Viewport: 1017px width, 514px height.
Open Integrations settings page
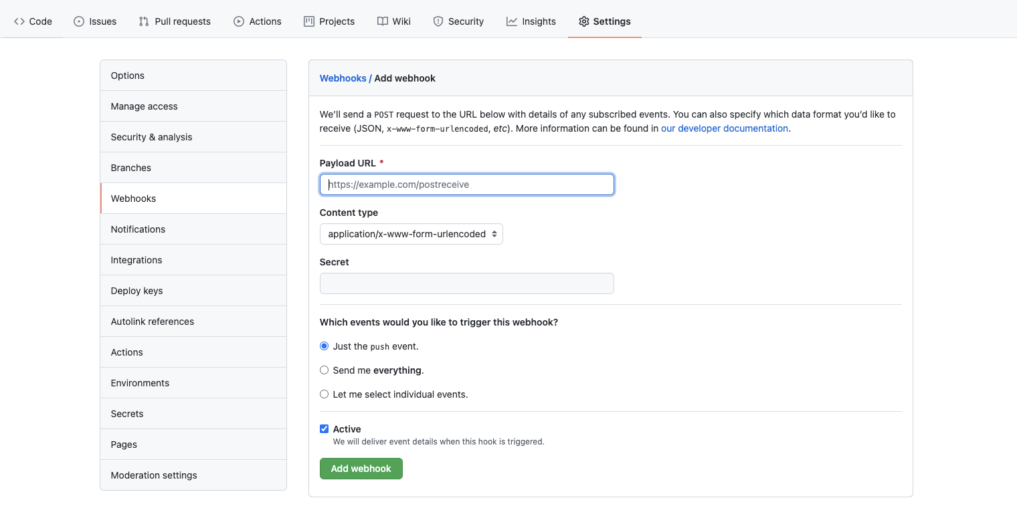tap(193, 260)
